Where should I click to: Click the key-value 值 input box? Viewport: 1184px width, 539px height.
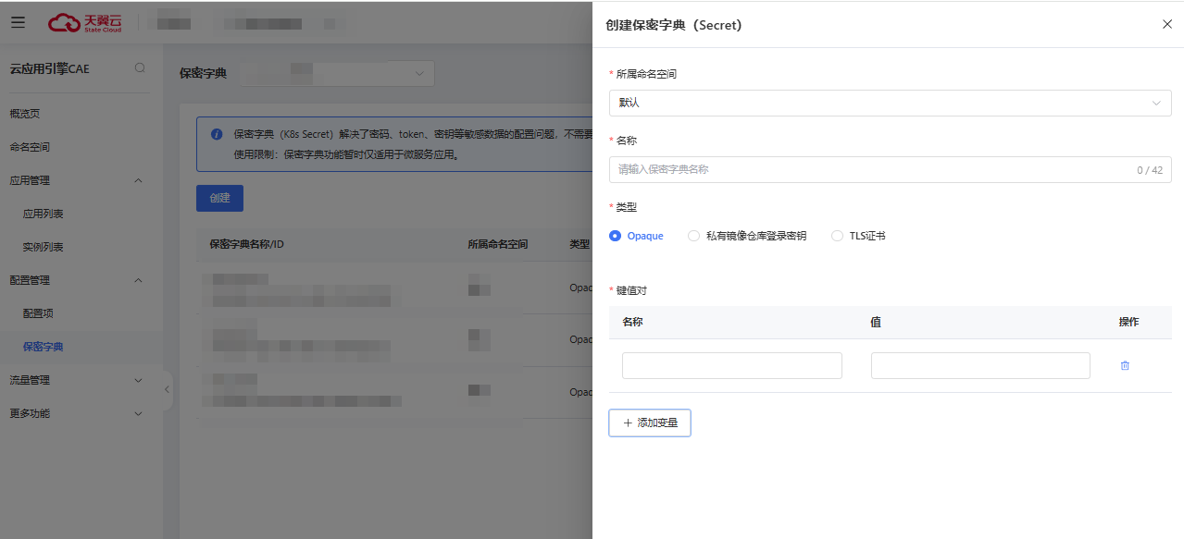(x=980, y=365)
